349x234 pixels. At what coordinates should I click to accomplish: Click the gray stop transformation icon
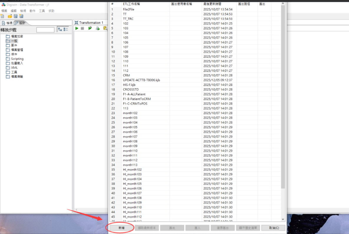point(83,28)
